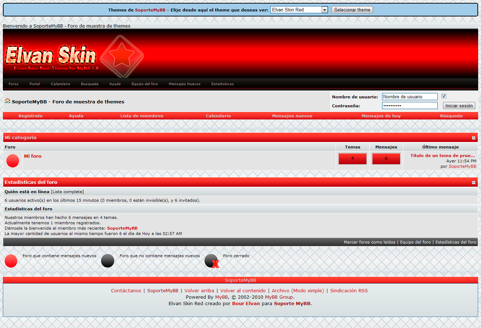Open Calendario in the dark navigation bar

61,84
